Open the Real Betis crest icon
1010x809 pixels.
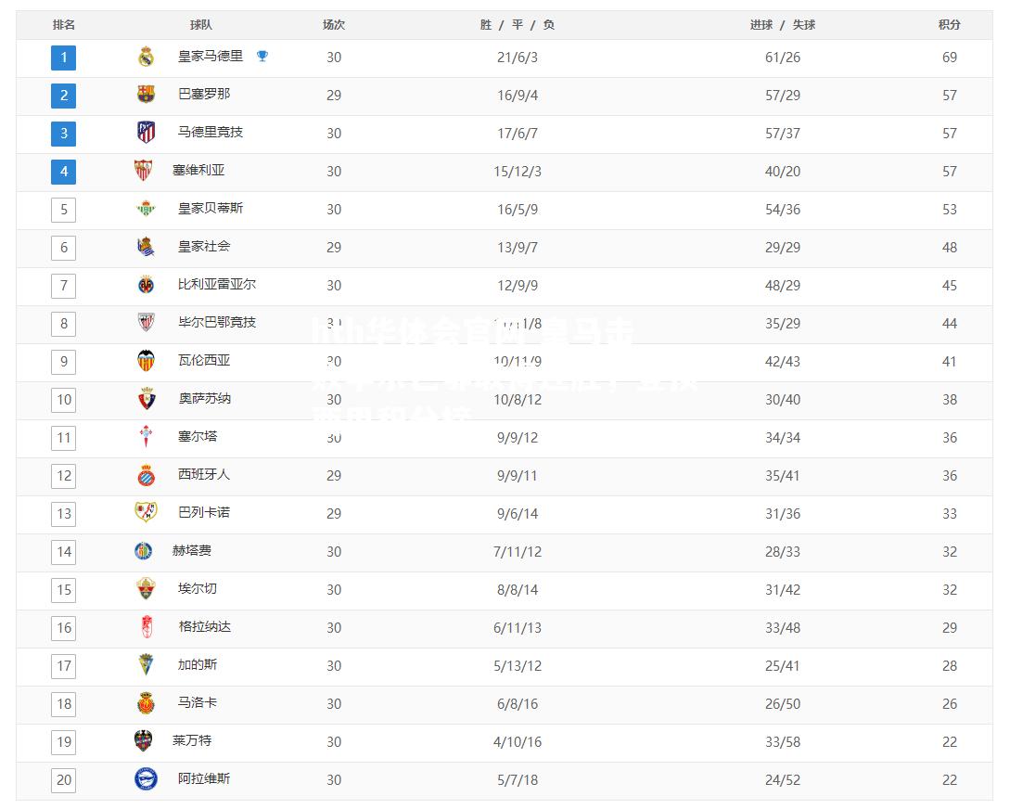[x=147, y=208]
